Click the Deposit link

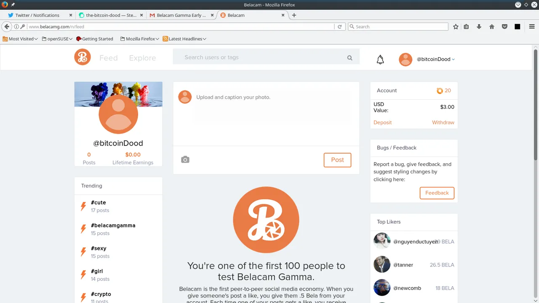coord(382,122)
